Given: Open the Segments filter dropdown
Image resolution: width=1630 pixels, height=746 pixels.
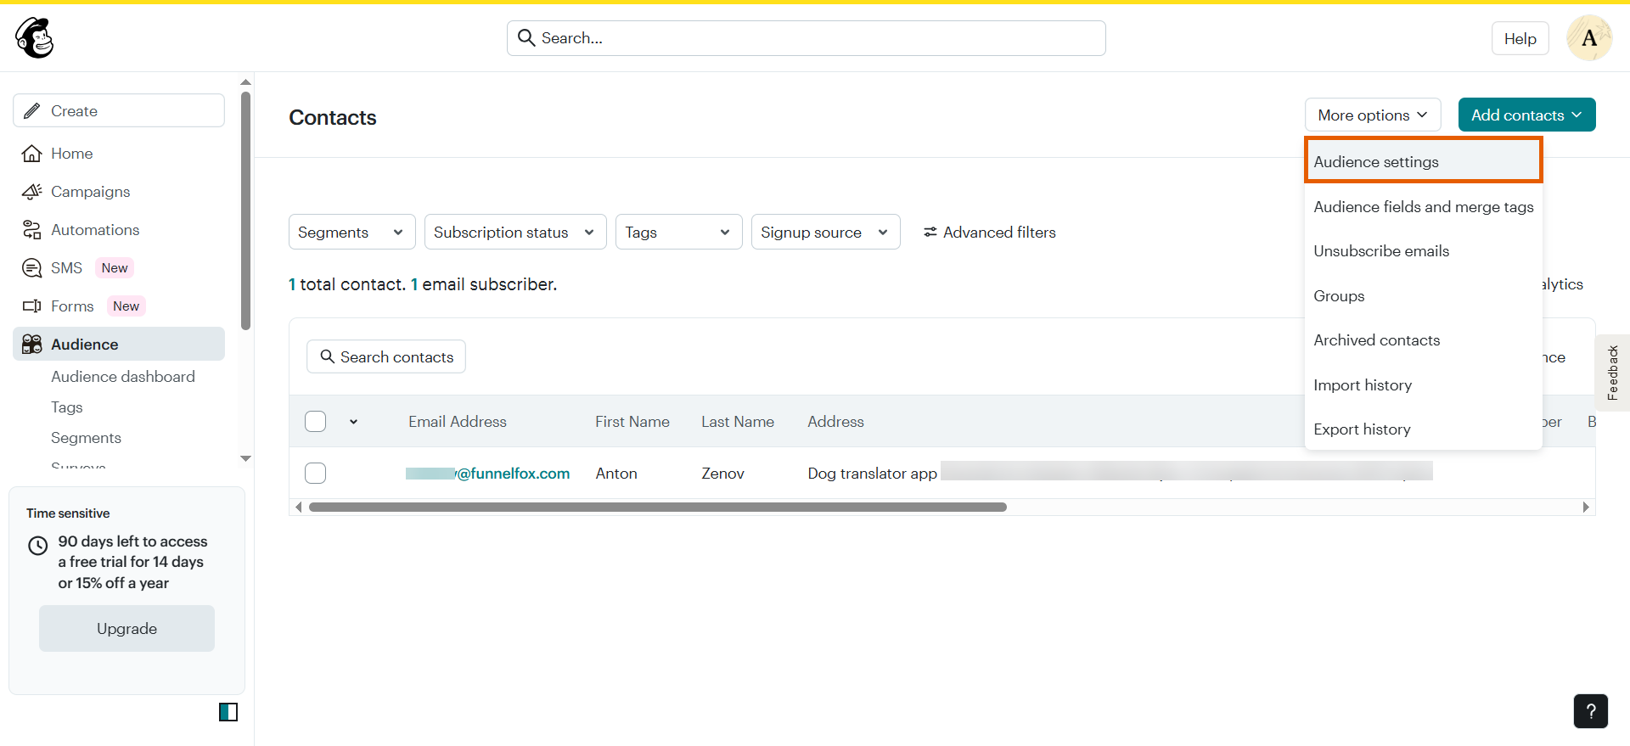Looking at the screenshot, I should pyautogui.click(x=352, y=232).
